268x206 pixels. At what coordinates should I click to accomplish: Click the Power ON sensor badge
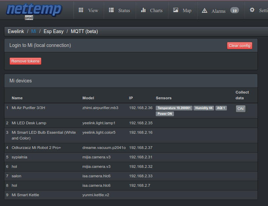165,114
